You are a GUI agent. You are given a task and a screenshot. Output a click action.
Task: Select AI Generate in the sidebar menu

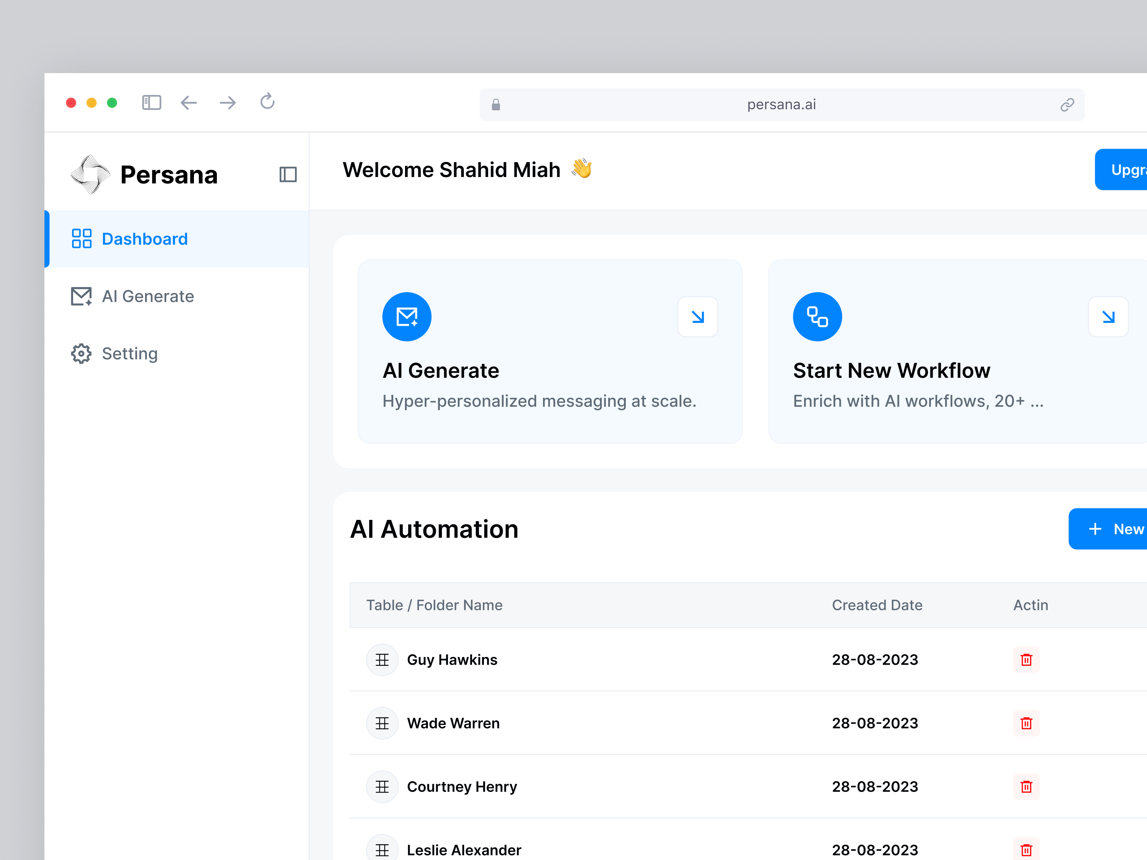[148, 296]
